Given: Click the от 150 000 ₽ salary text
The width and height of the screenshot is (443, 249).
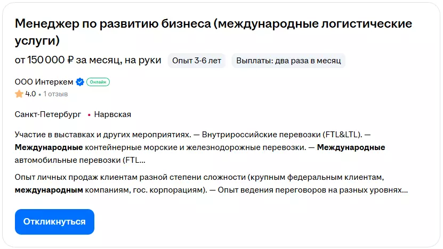Looking at the screenshot, I should (x=88, y=61).
